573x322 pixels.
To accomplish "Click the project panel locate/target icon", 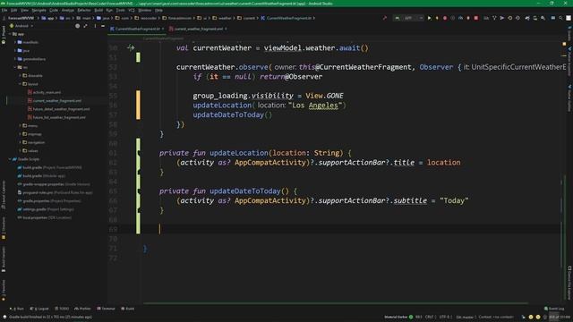I will tap(78, 26).
